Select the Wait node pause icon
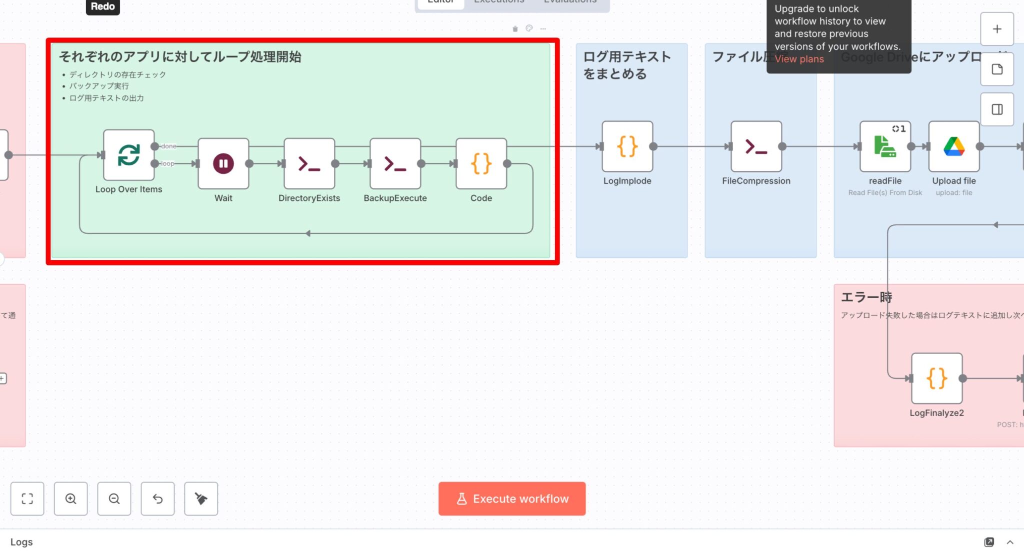Viewport: 1024px width, 551px height. coord(223,163)
